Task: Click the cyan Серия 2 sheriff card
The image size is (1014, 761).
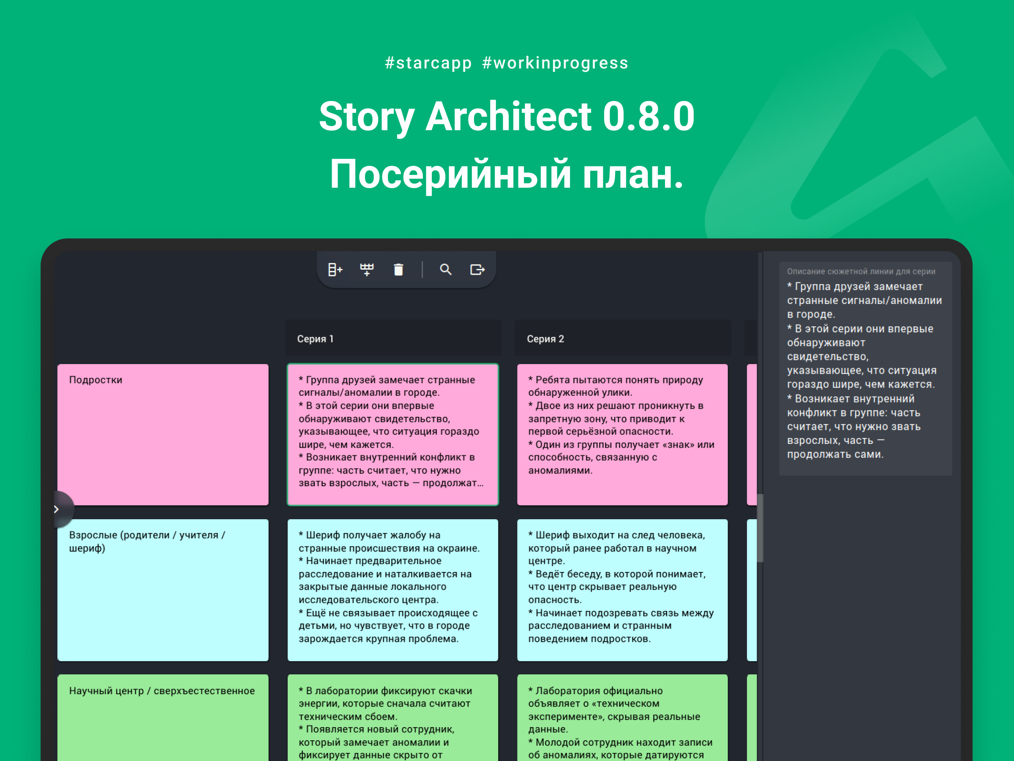Action: coord(622,589)
